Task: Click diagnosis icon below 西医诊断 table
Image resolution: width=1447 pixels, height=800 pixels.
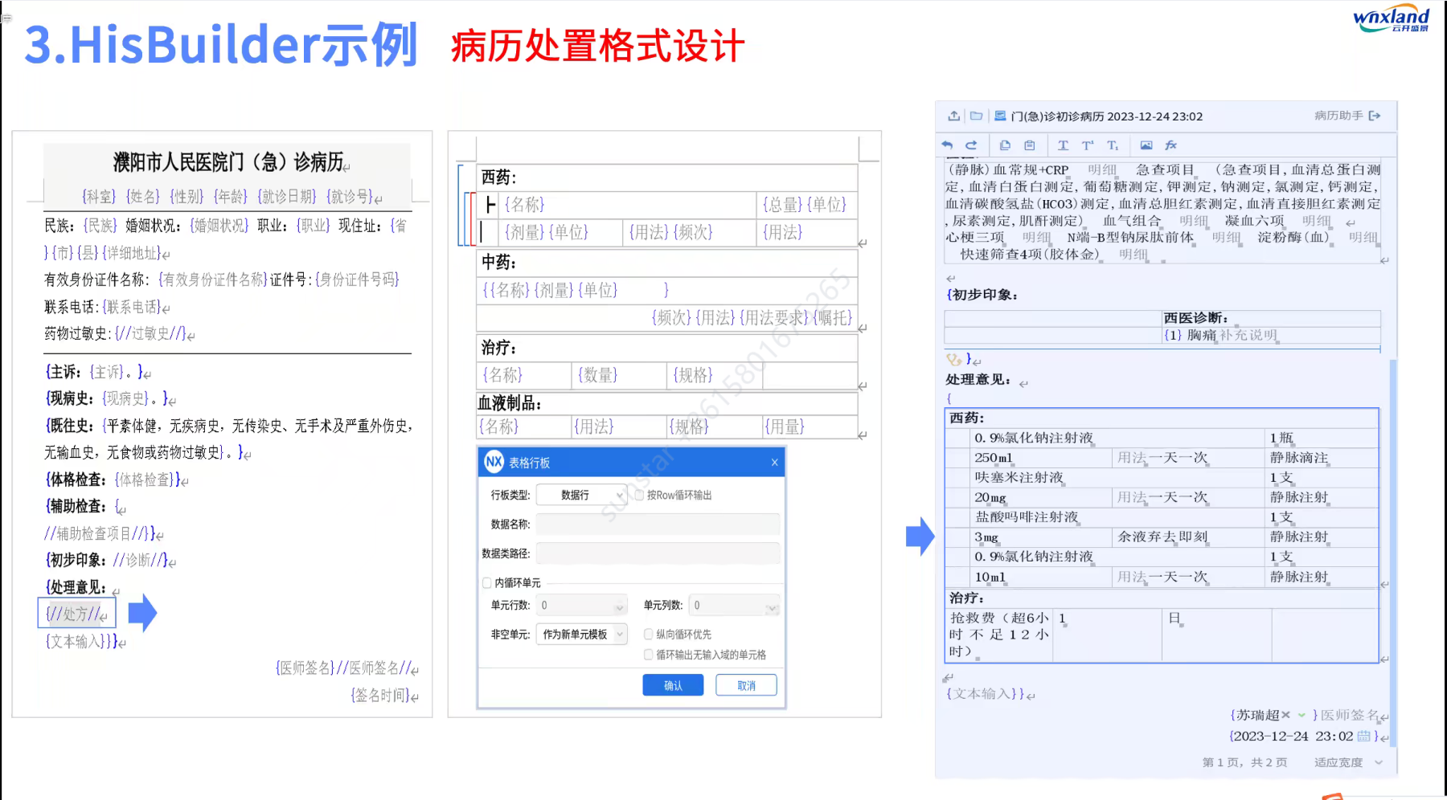Action: pyautogui.click(x=953, y=359)
